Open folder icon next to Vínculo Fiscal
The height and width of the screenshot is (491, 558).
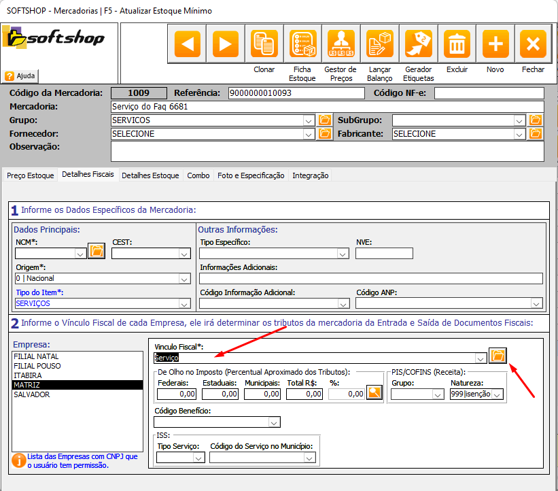pyautogui.click(x=498, y=356)
